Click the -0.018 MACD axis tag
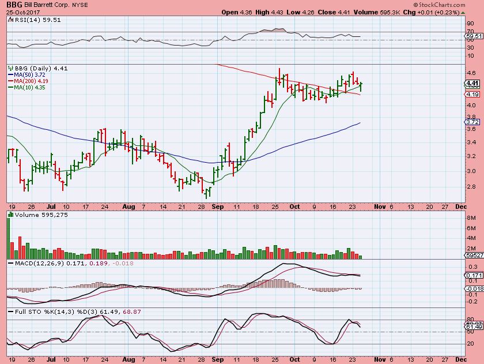The width and height of the screenshot is (484, 364). coord(475,288)
